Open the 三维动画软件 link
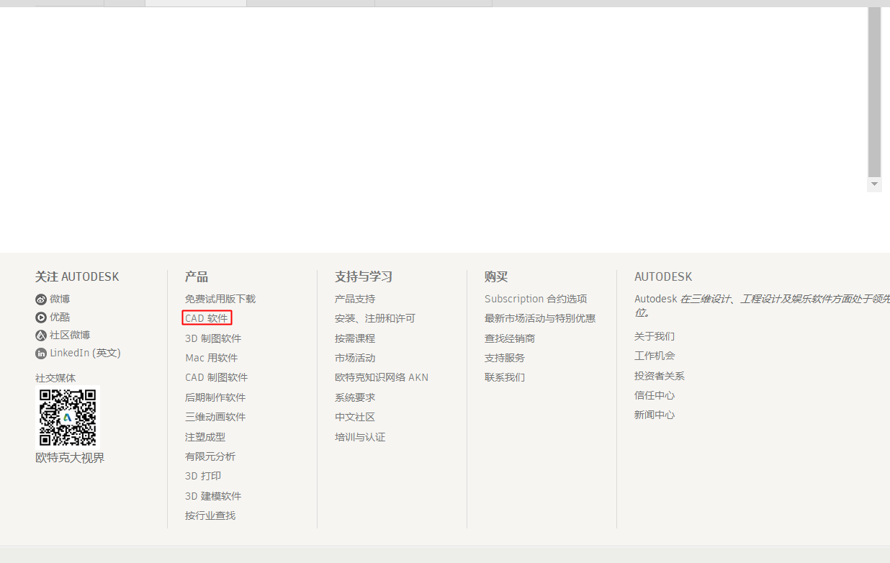Screen dimensions: 890x563 215,417
